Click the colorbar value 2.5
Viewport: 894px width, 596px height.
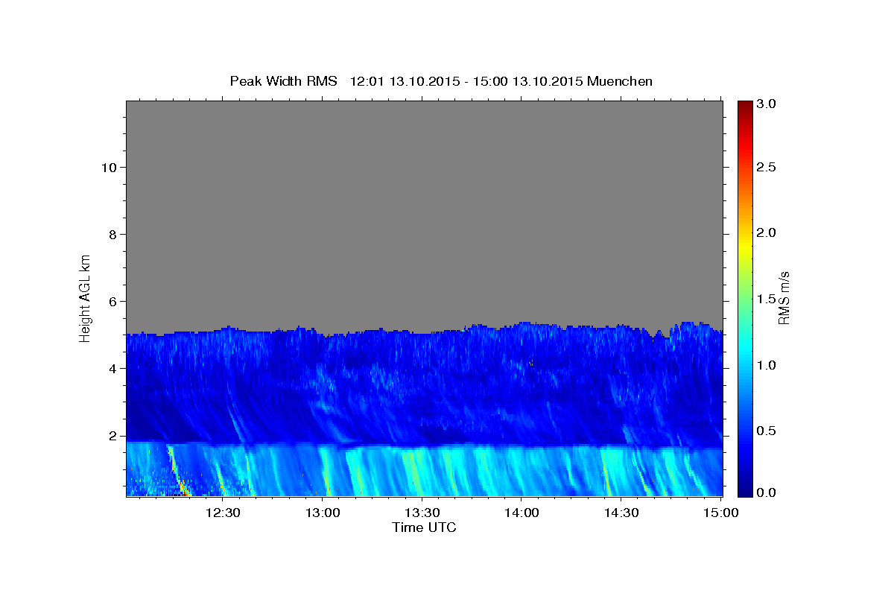coord(767,167)
